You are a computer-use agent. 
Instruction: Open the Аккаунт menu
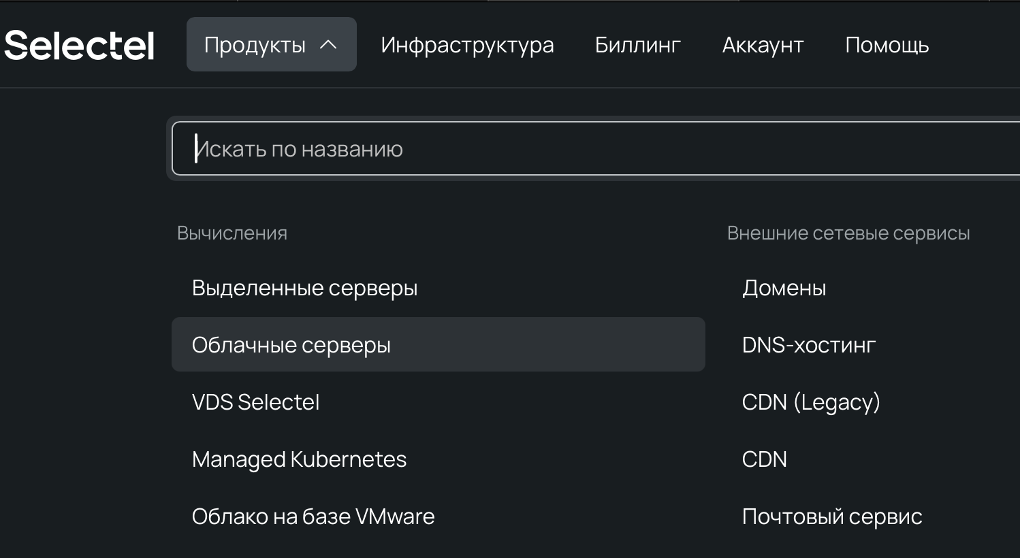[763, 45]
